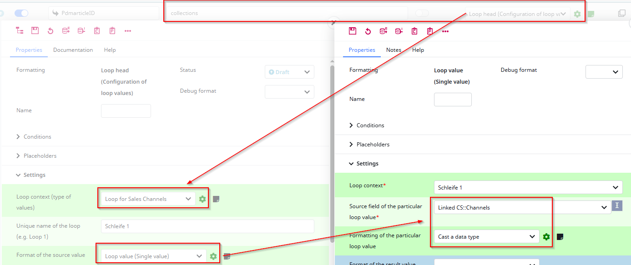Click the undo/revert arrow icon
This screenshot has width=631, height=265.
(x=49, y=30)
